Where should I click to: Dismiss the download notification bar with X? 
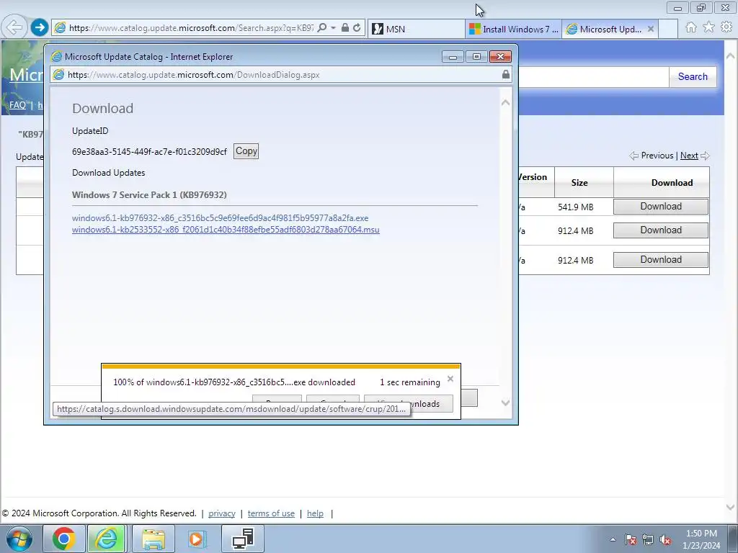(450, 379)
